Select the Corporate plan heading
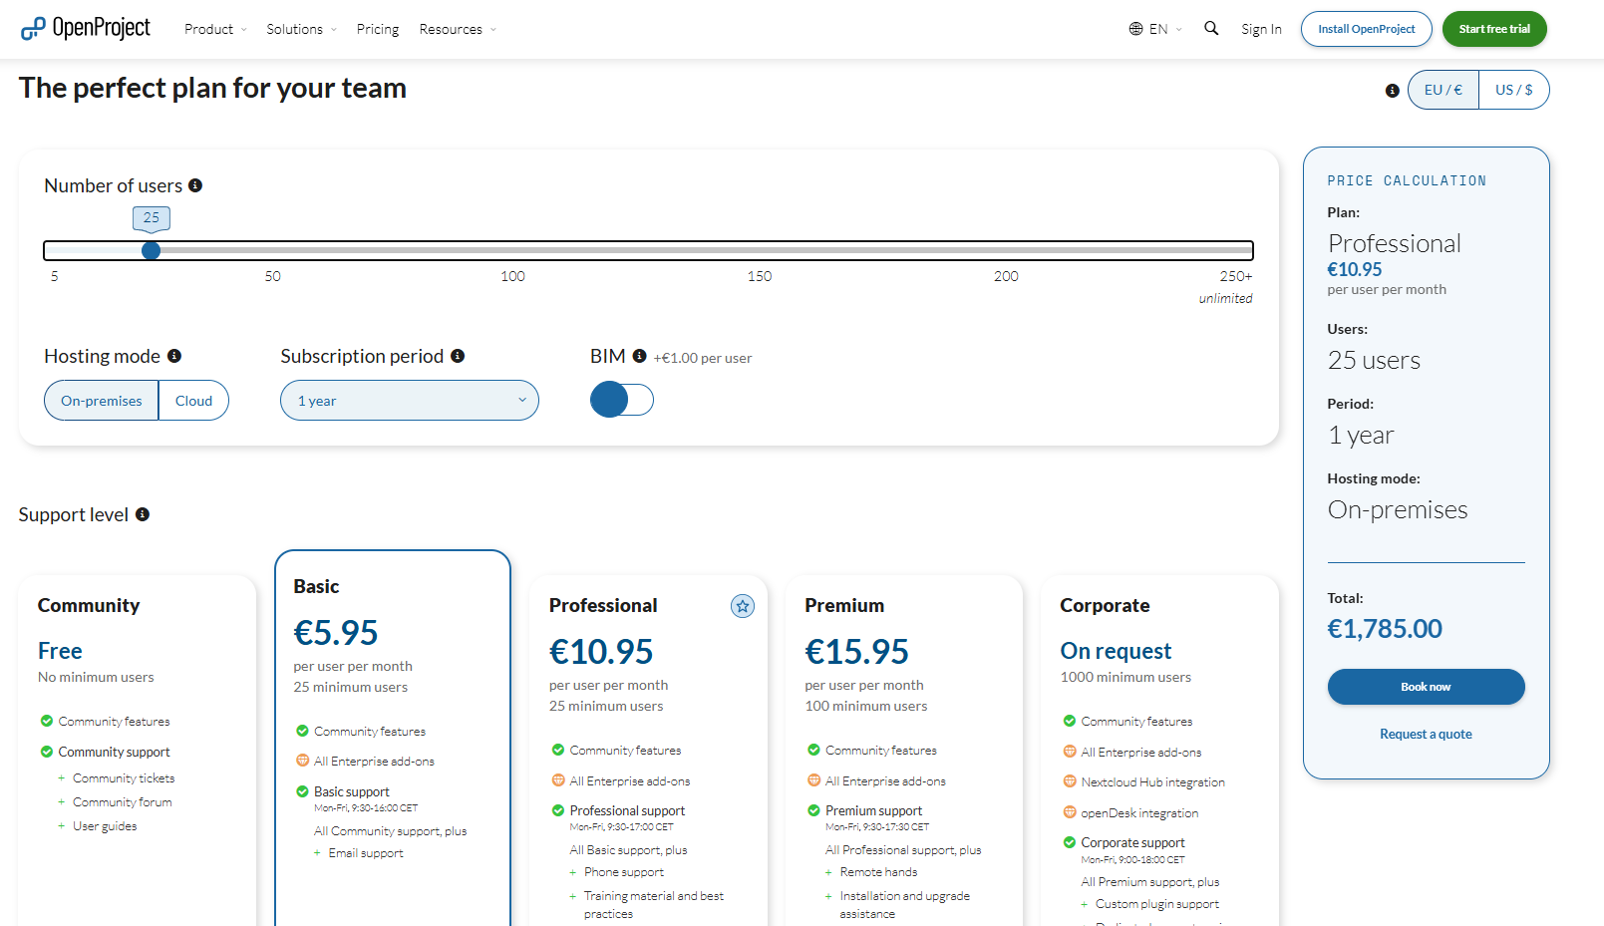 point(1105,605)
